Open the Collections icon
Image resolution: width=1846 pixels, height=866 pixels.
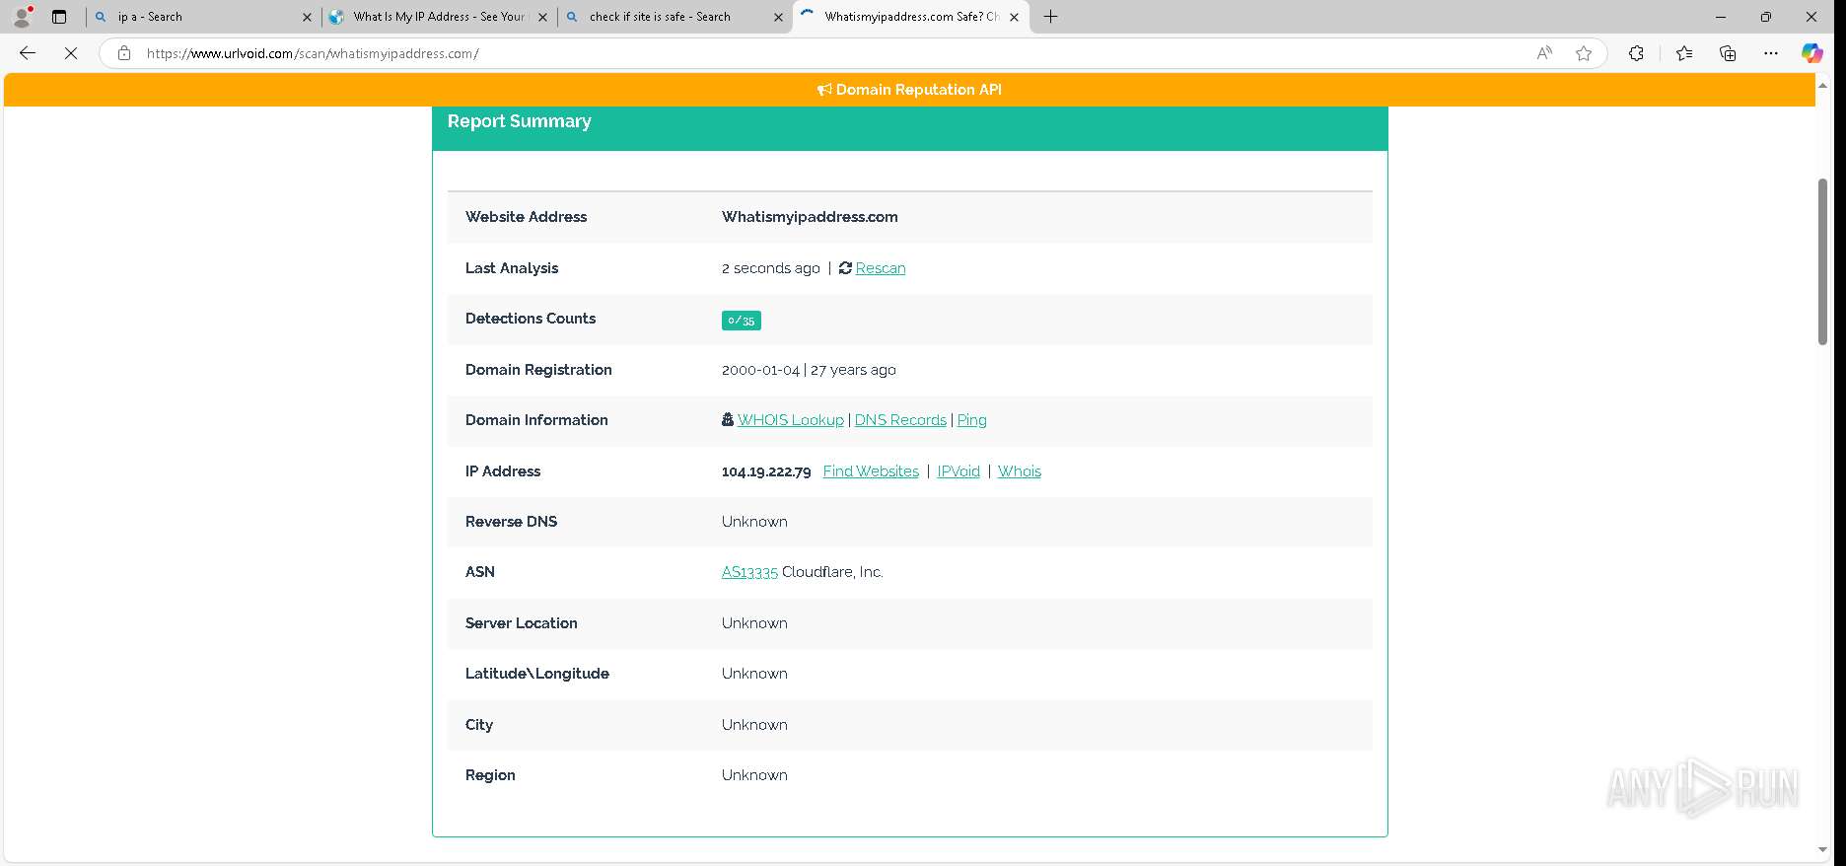click(x=1728, y=53)
